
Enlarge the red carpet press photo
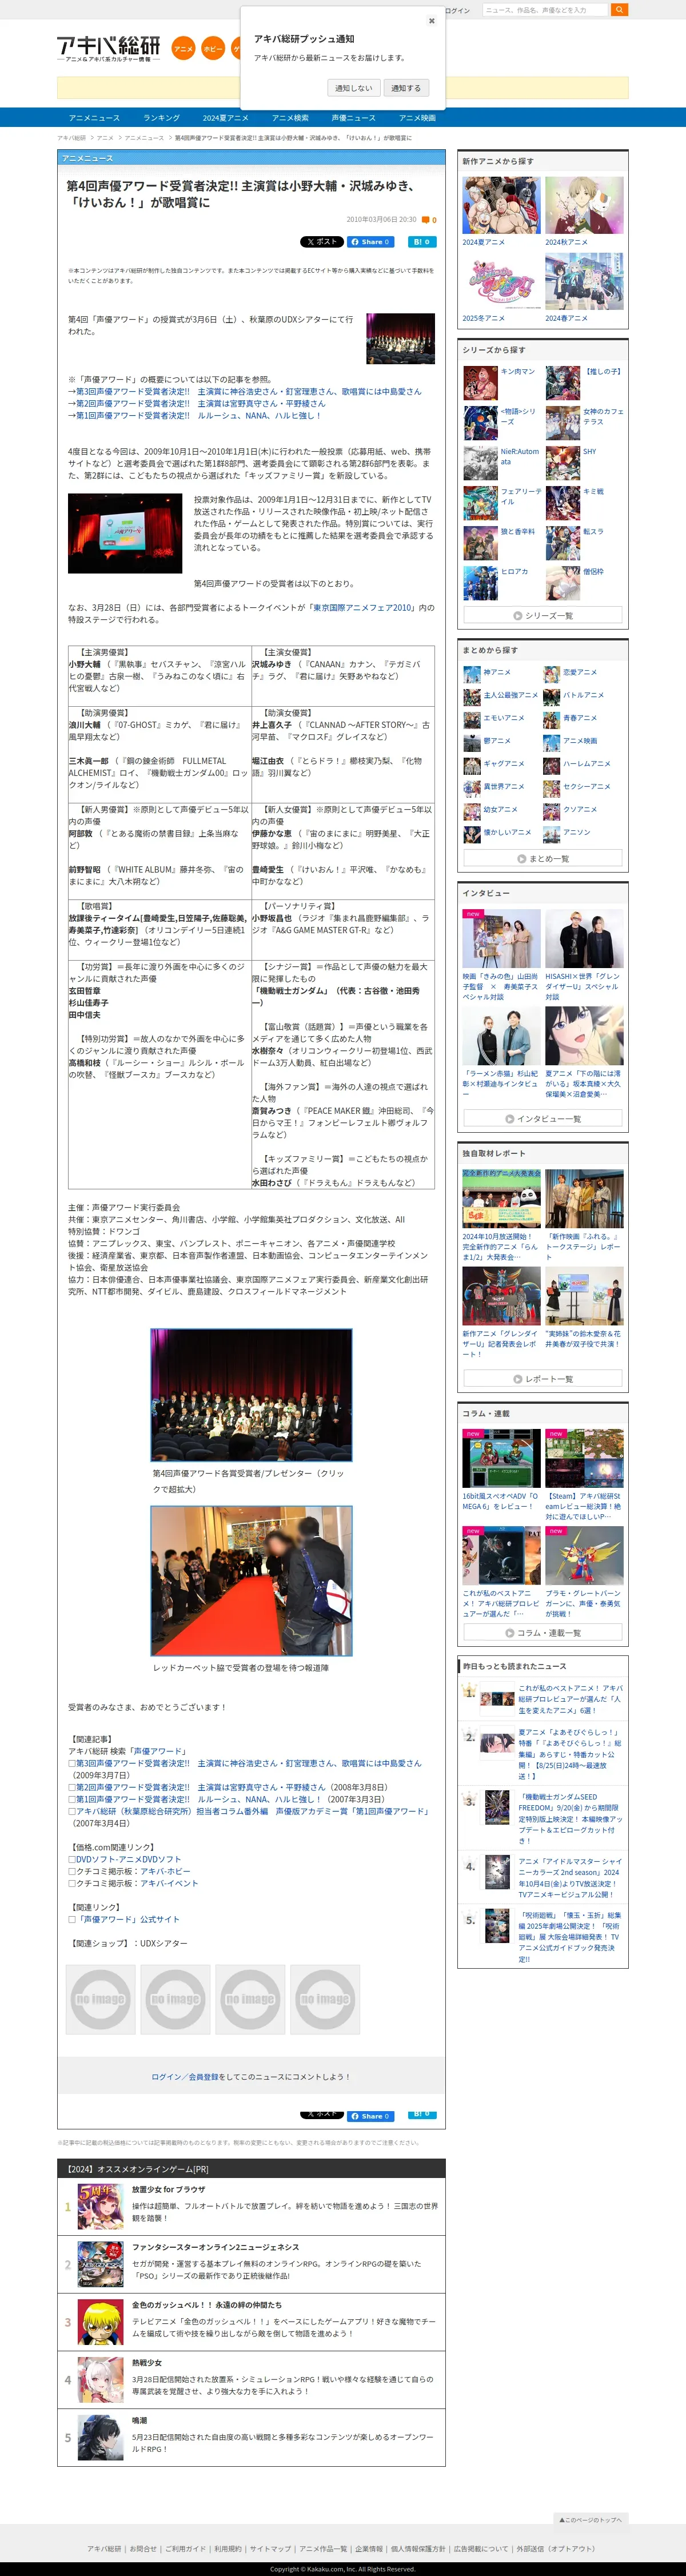[x=251, y=1581]
